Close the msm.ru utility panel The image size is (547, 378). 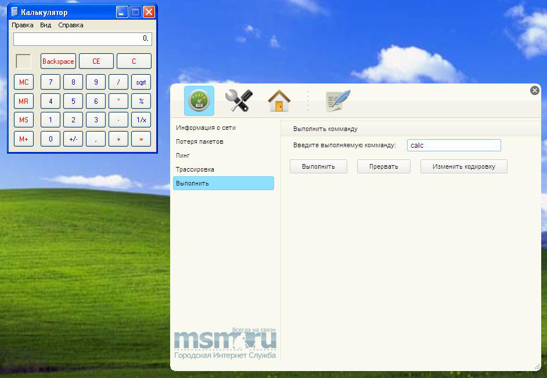[x=534, y=90]
